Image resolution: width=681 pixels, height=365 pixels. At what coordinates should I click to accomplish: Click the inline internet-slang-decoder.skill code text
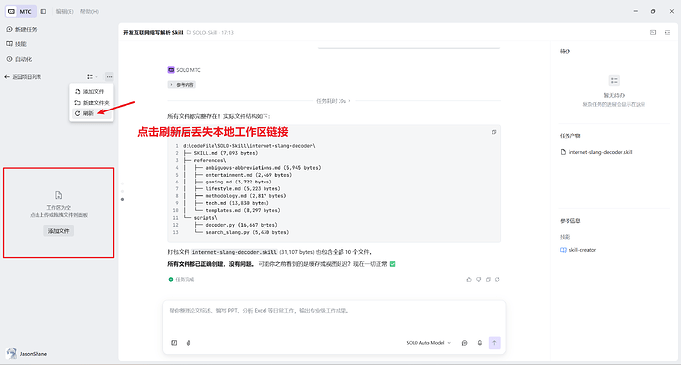pos(235,252)
